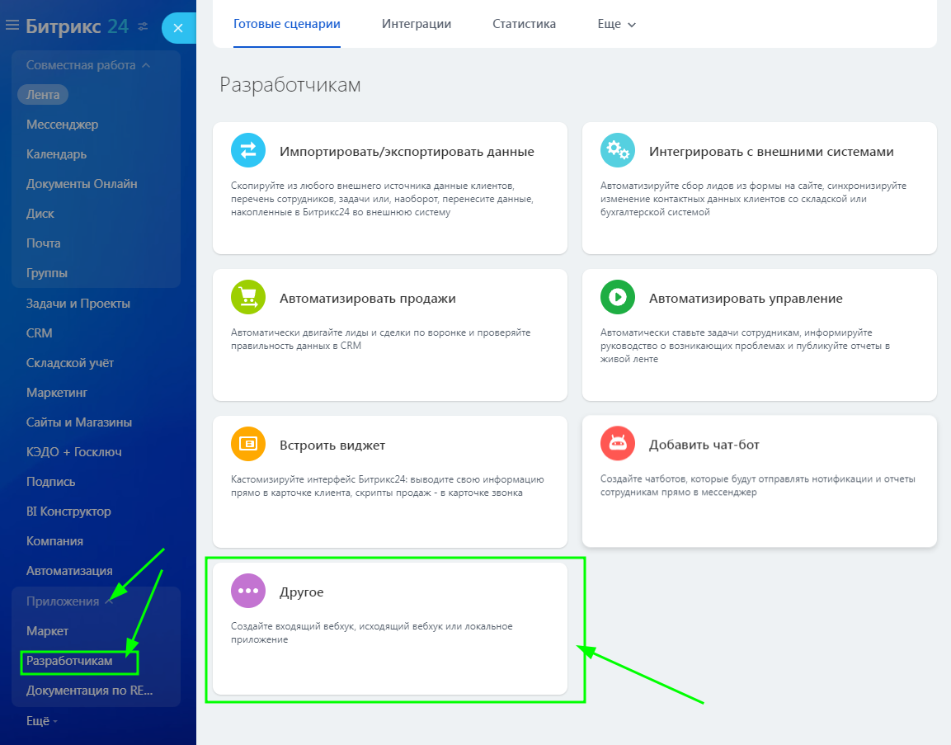
Task: Click the blue import/export arrows icon
Action: point(247,151)
